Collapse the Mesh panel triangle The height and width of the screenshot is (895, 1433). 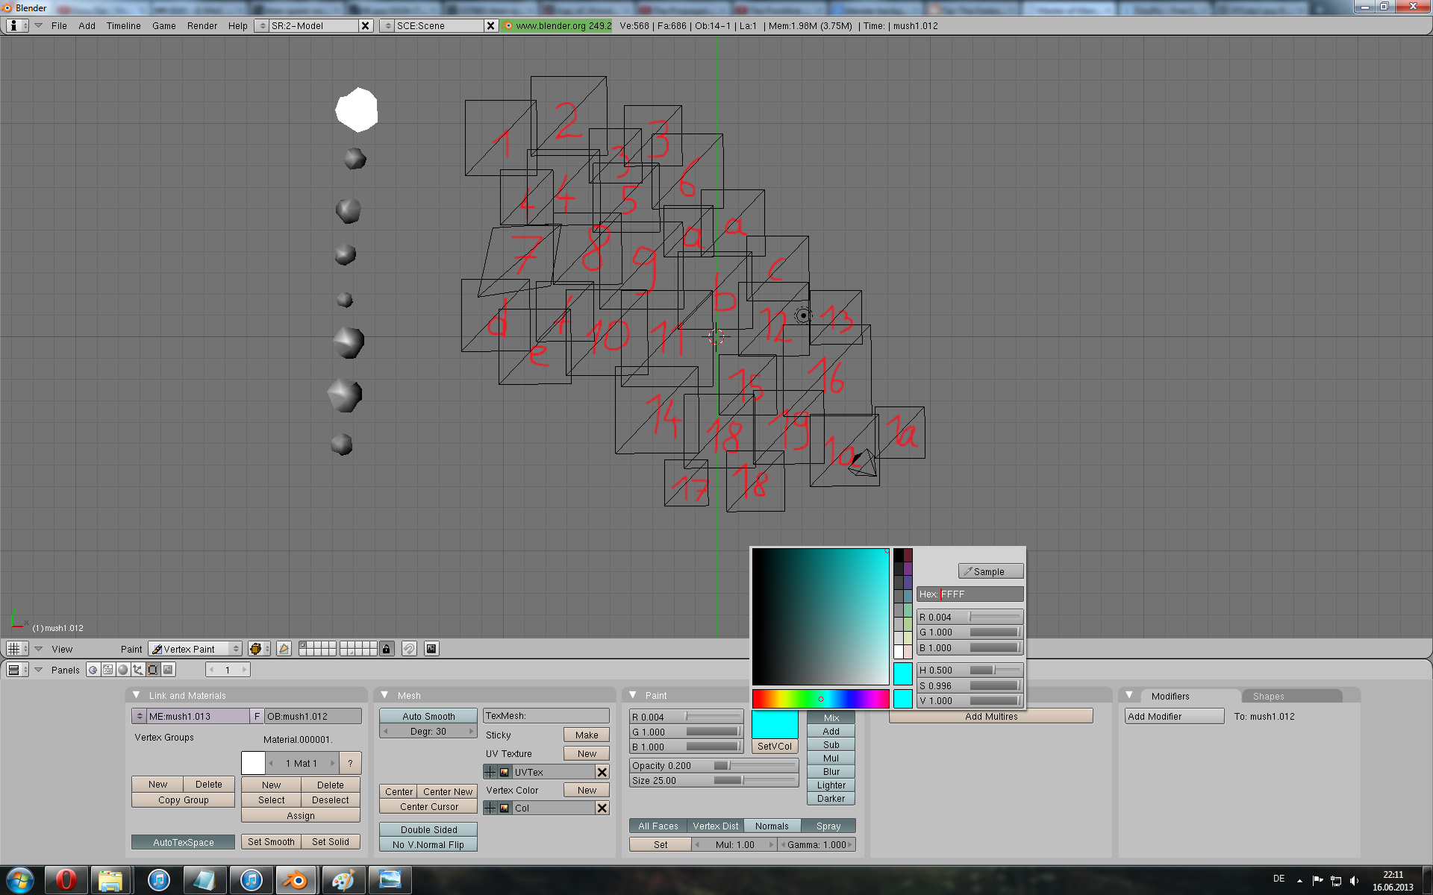385,695
